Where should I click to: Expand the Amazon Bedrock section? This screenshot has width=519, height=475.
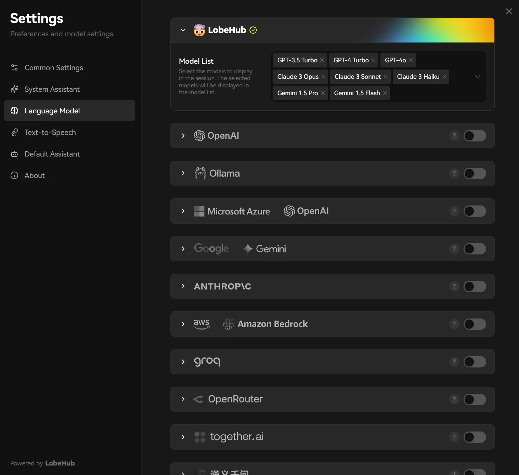click(x=183, y=324)
